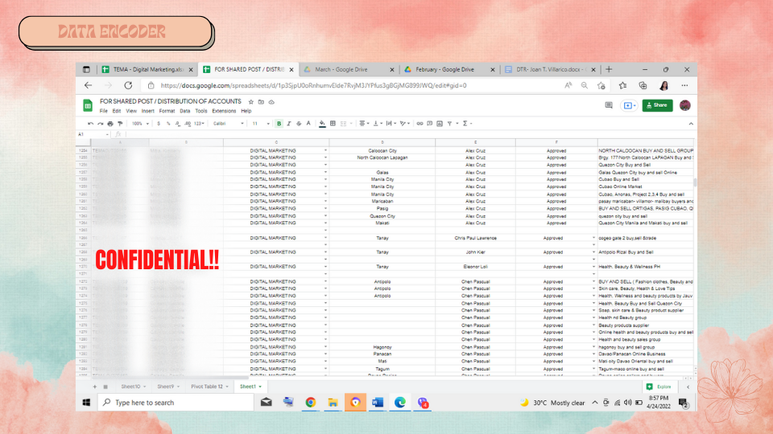Click the Undo icon in the toolbar

[90, 124]
